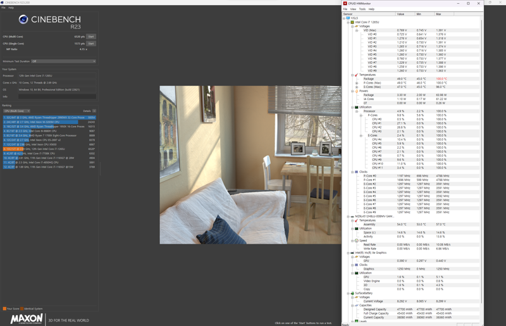Viewport: 506px width, 326px height.
Task: Select the CPU #10 utilization row
Action: tap(410, 164)
